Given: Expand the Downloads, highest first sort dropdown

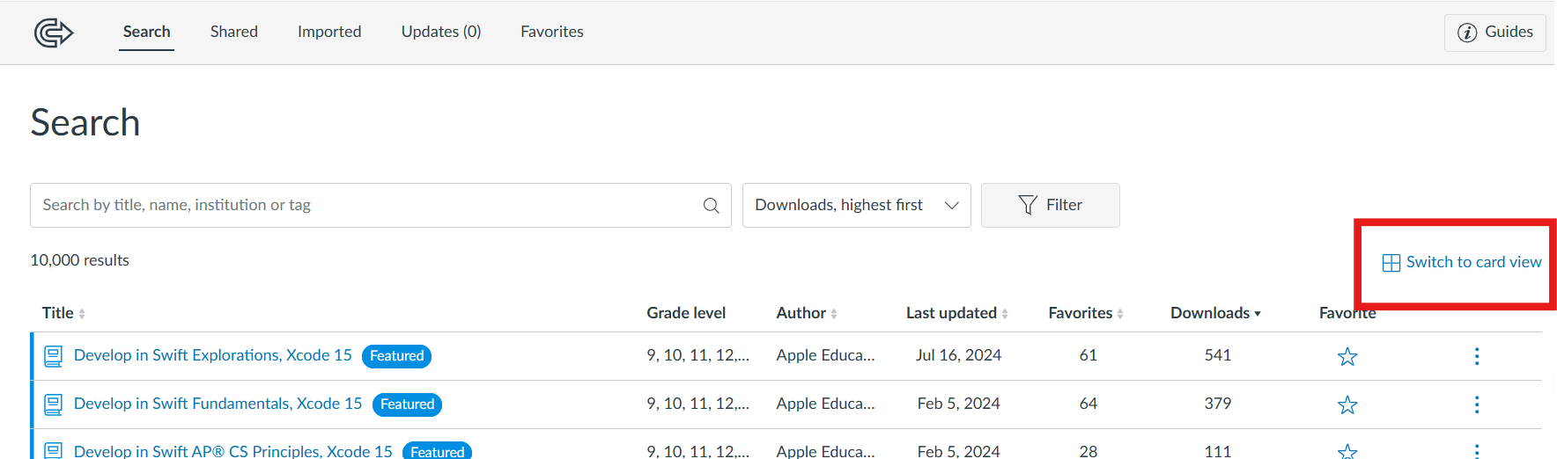Looking at the screenshot, I should click(856, 206).
